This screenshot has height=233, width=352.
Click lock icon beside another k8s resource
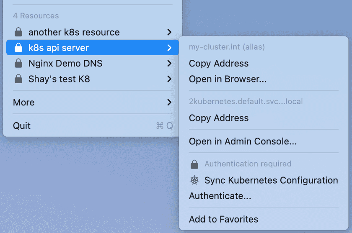pyautogui.click(x=18, y=32)
